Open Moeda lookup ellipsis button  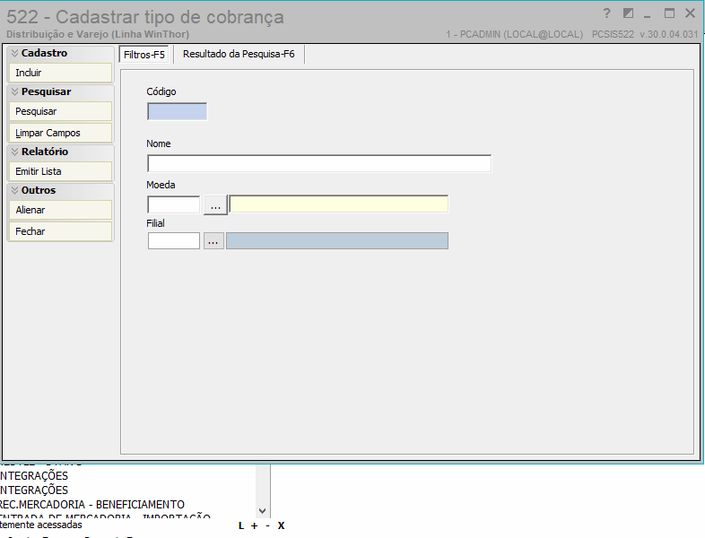[x=215, y=205]
